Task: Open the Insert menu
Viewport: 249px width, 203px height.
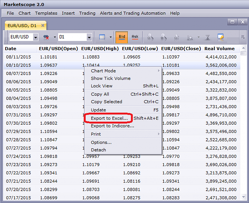Action: 68,13
